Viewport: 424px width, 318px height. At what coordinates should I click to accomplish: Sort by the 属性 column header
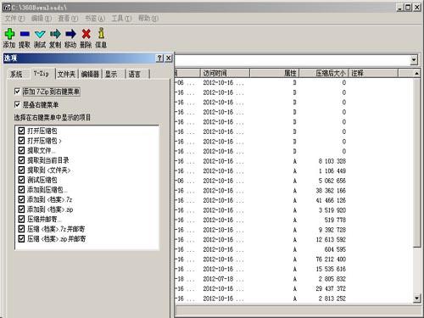point(274,73)
